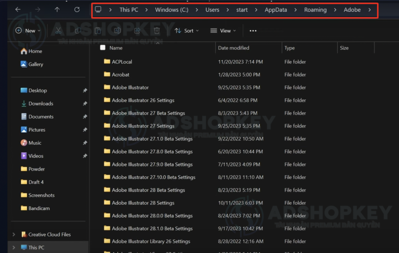Unpin Downloads using its pin icon
The width and height of the screenshot is (399, 253).
[x=85, y=103]
